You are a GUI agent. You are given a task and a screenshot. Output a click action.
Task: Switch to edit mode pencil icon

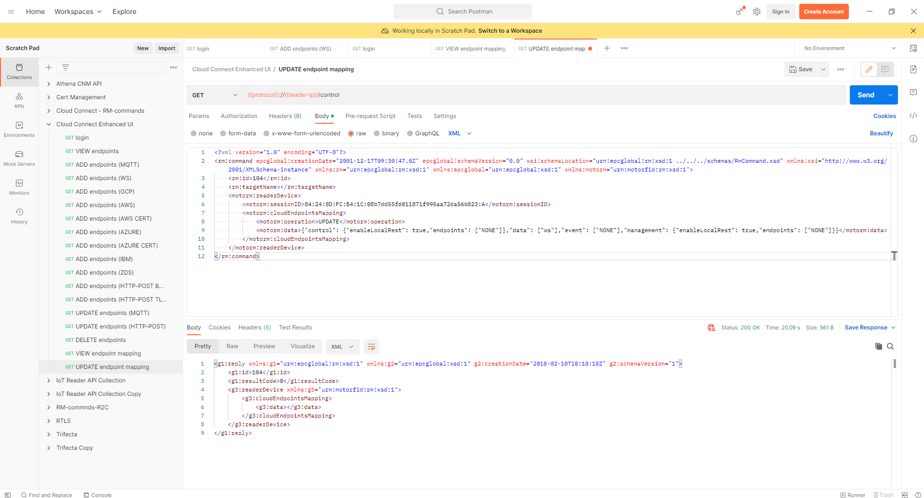869,69
